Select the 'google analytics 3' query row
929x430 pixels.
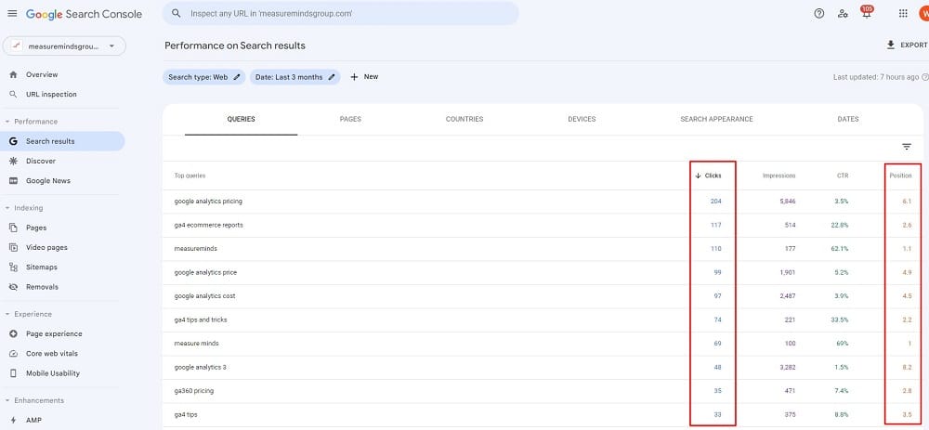543,367
